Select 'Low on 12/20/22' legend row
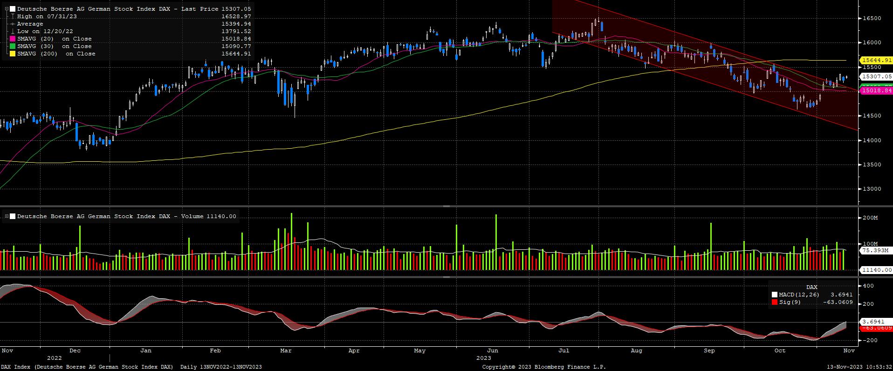This screenshot has height=371, width=893. click(45, 31)
